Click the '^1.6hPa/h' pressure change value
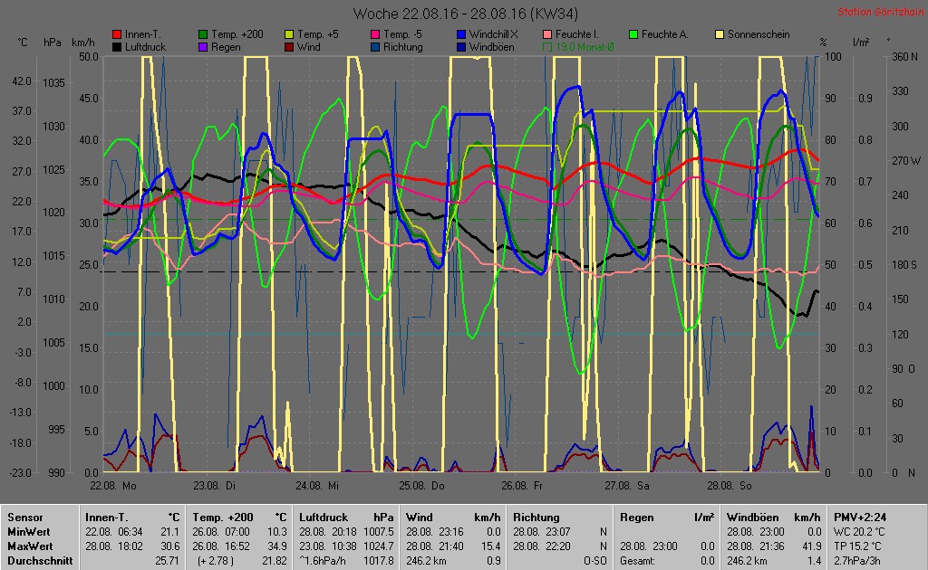Screen dimensions: 928x570 coord(323,561)
